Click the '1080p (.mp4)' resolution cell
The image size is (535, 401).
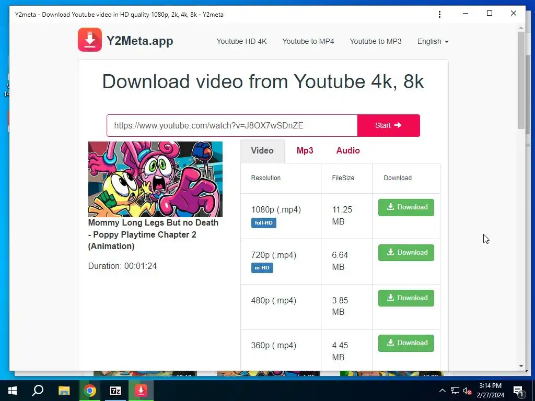pos(281,216)
